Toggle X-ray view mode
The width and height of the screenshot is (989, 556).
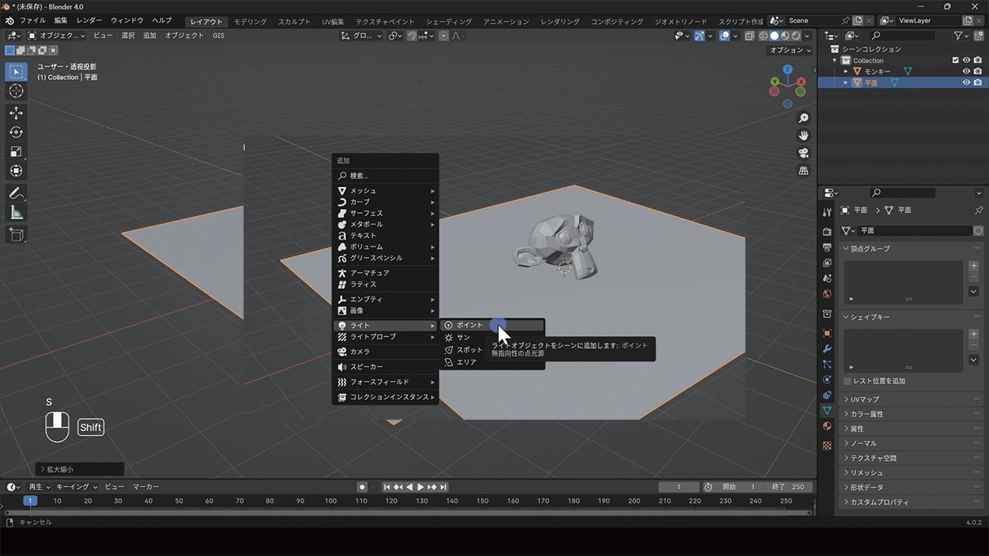[x=749, y=36]
